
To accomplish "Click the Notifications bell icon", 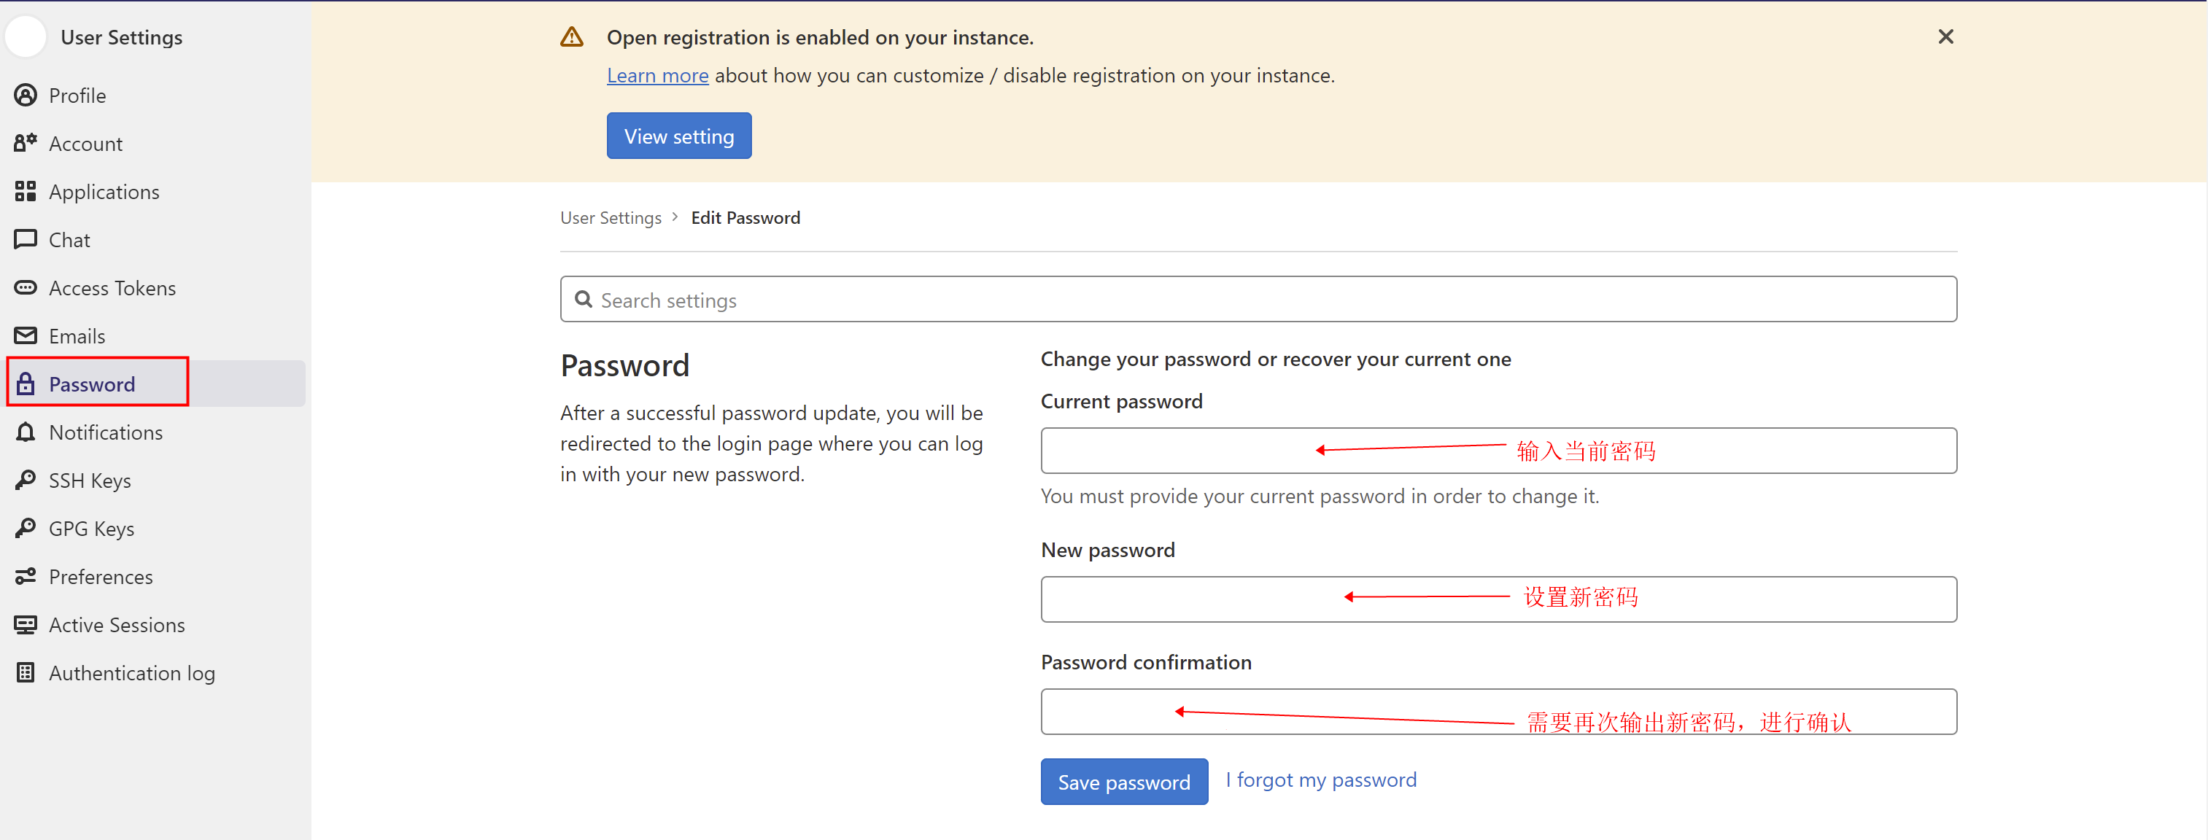I will [x=26, y=432].
